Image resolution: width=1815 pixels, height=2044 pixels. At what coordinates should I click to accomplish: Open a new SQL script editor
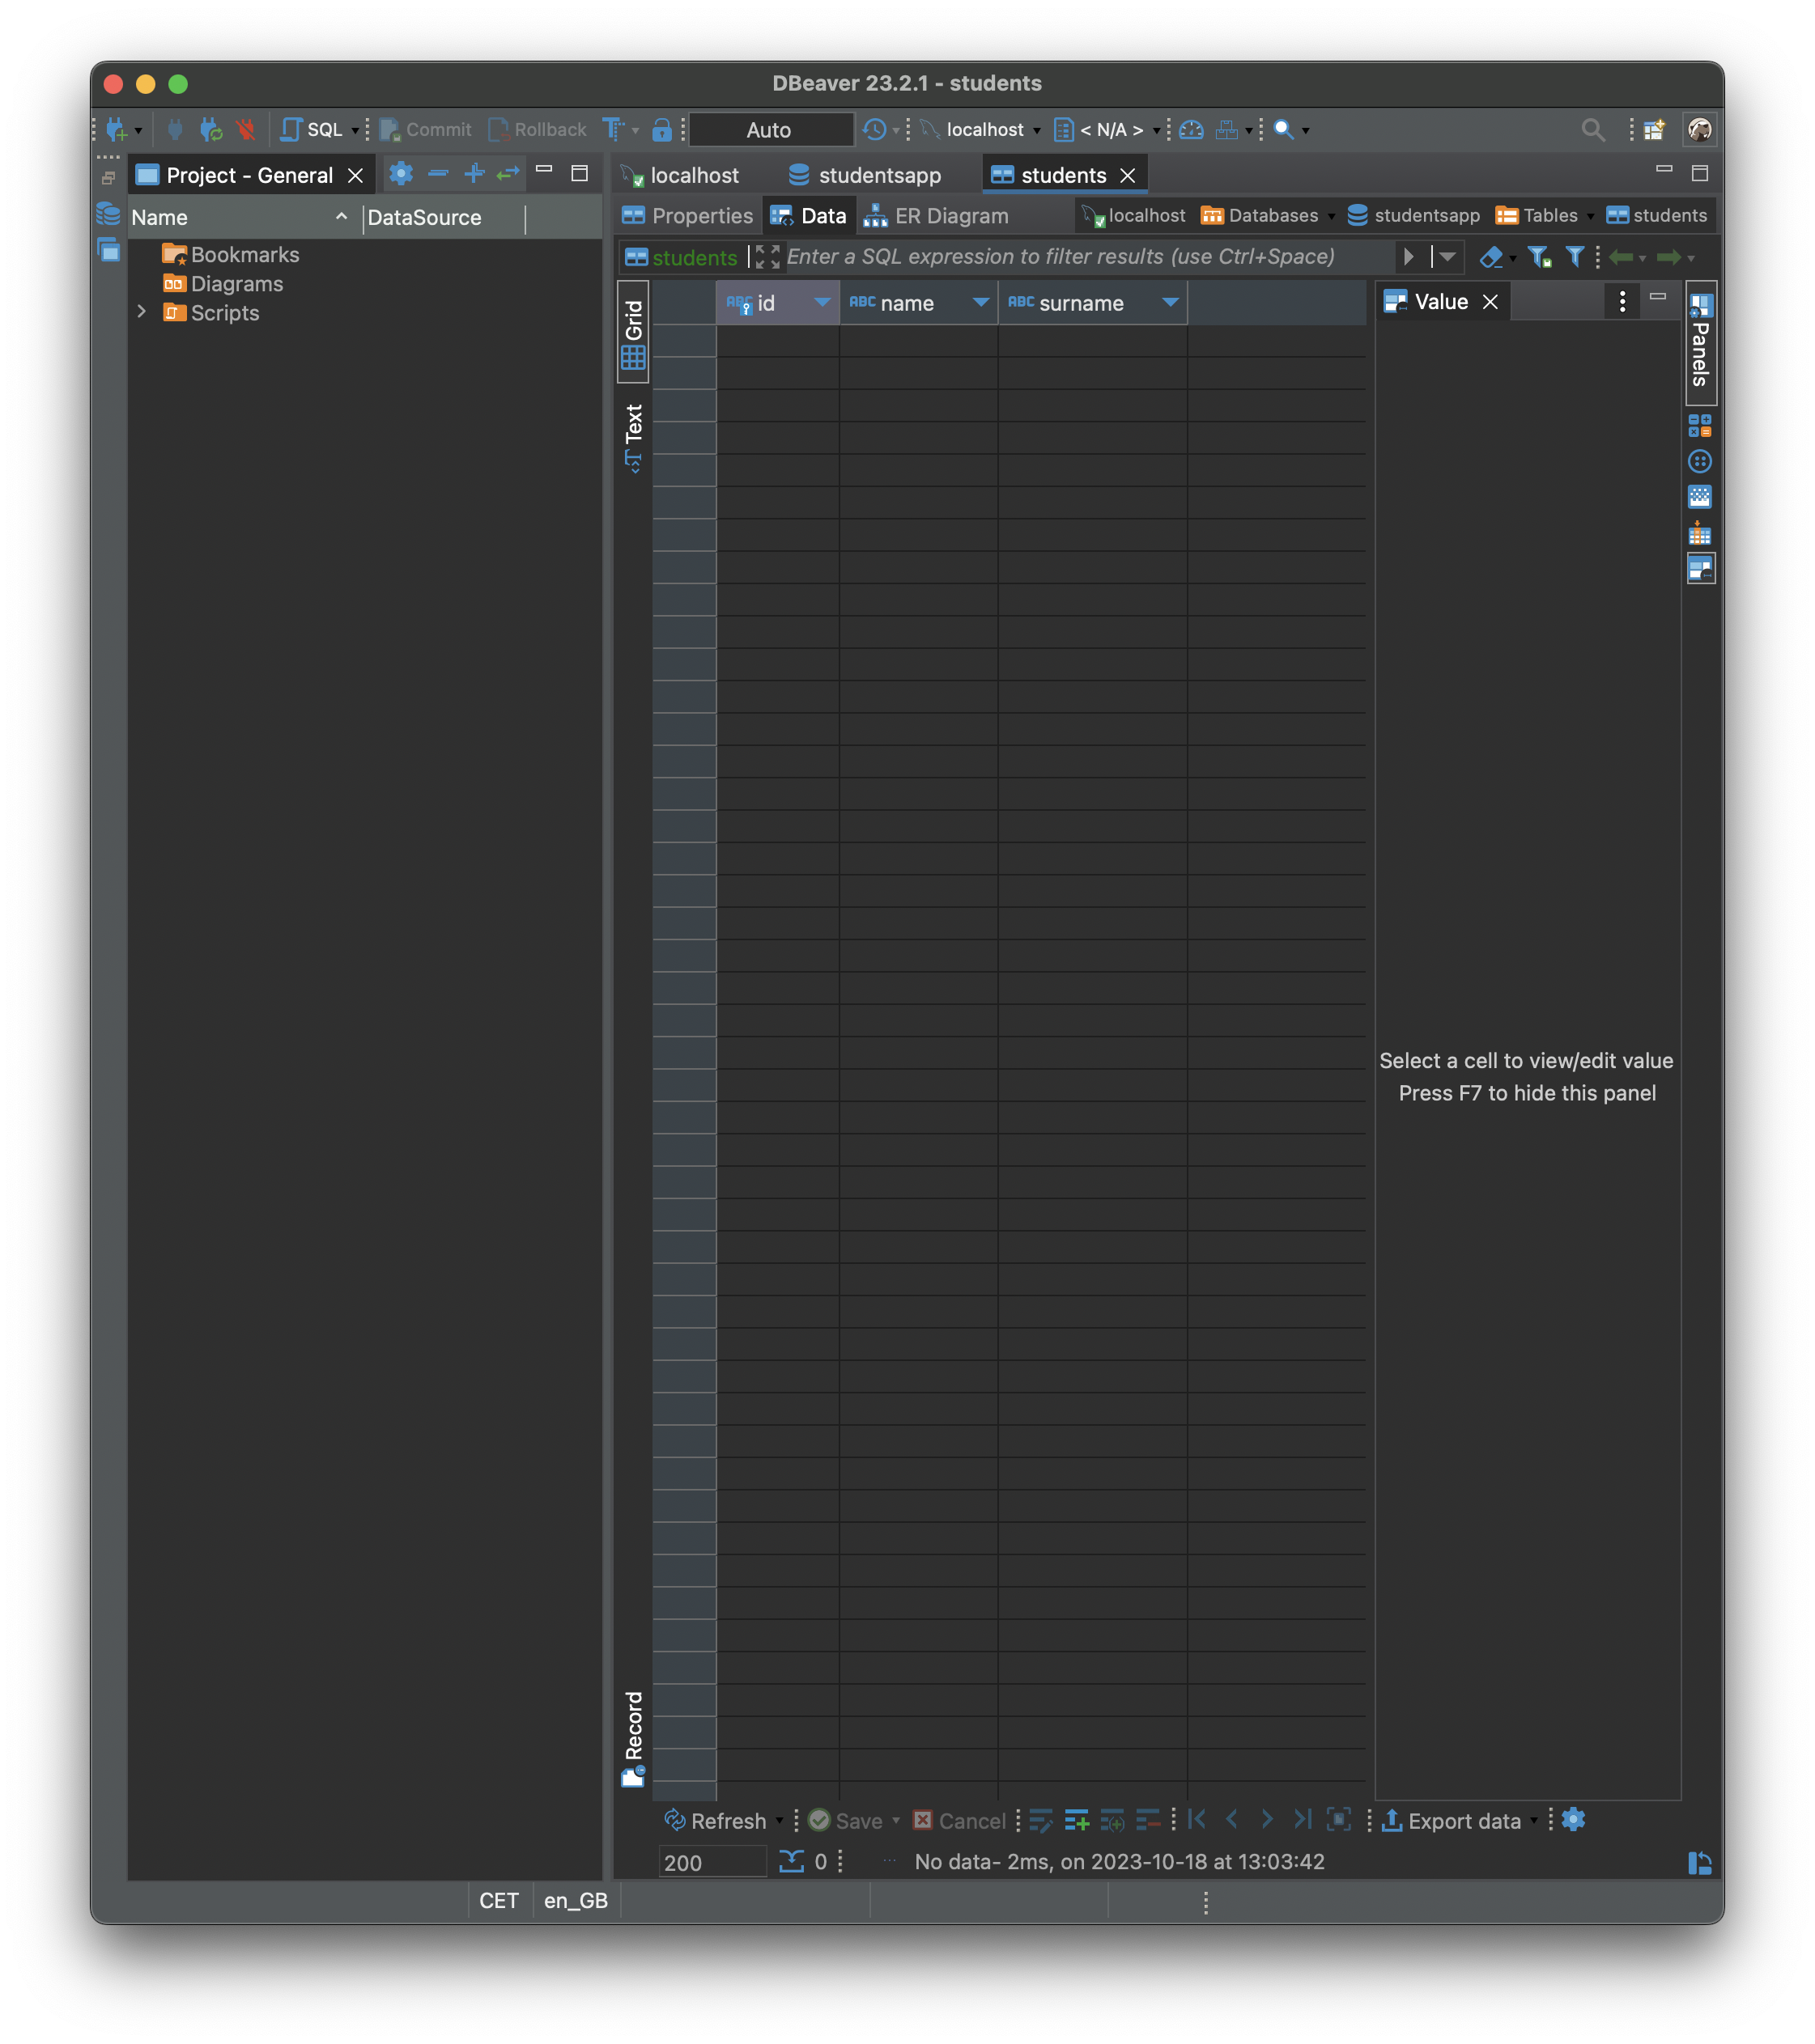pyautogui.click(x=311, y=129)
